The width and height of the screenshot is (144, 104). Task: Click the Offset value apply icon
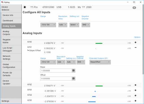(74, 78)
